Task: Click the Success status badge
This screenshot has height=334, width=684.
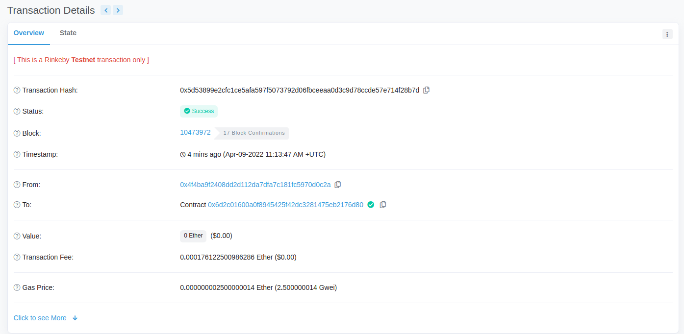Action: click(x=199, y=111)
